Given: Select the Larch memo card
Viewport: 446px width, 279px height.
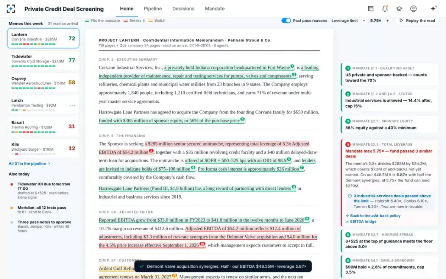Looking at the screenshot, I should 43,104.
